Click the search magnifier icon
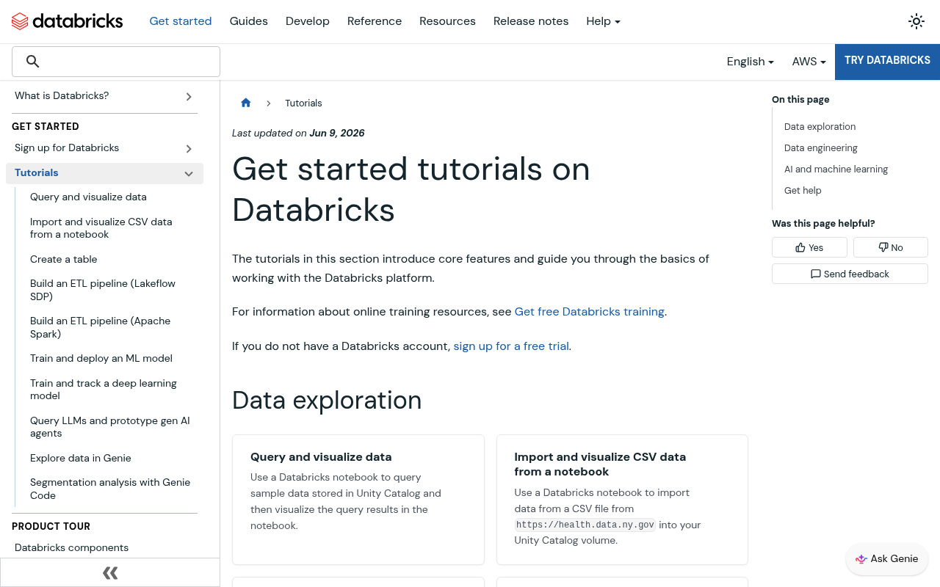Image resolution: width=940 pixels, height=587 pixels. point(32,62)
